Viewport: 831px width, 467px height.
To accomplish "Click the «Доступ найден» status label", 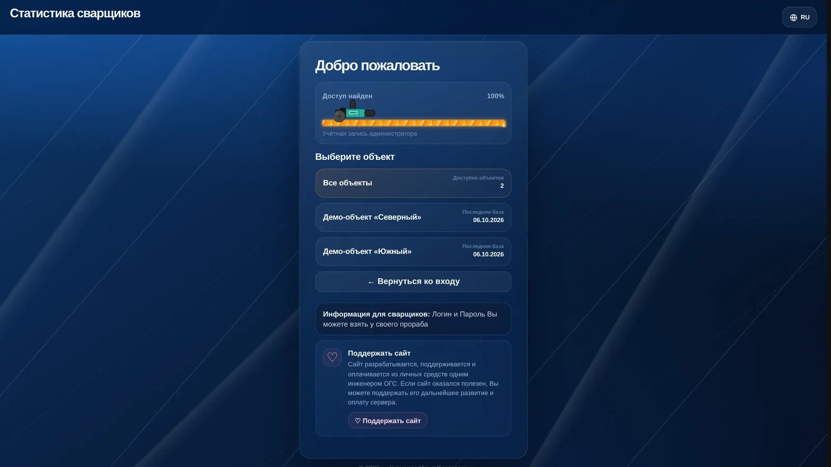I will coord(347,96).
